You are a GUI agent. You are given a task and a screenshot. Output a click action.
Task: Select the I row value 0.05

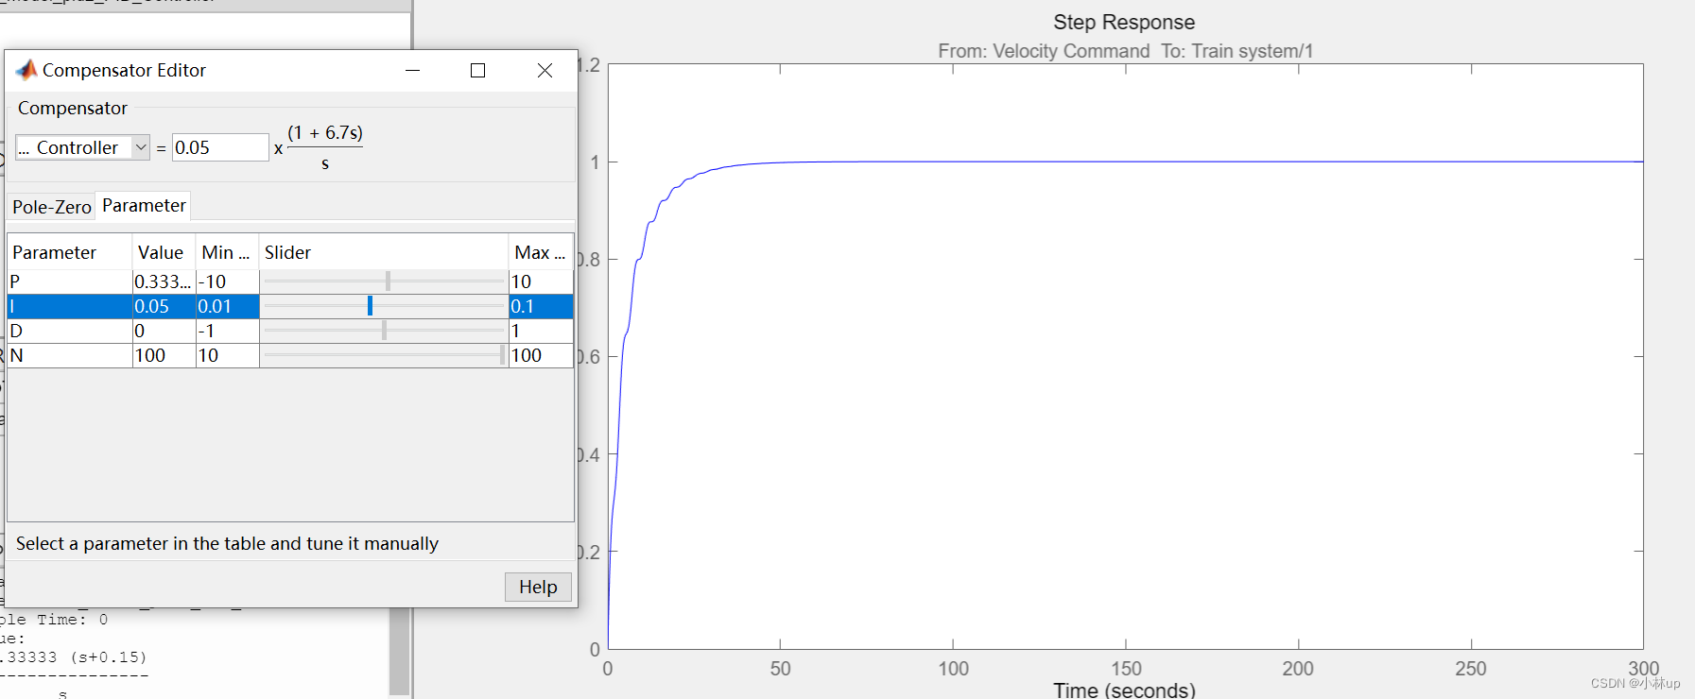pyautogui.click(x=164, y=306)
